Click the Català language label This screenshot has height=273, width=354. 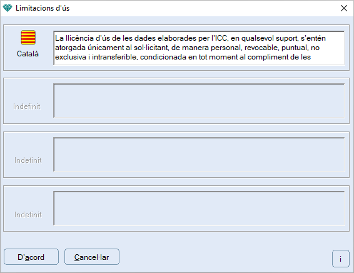click(x=28, y=54)
